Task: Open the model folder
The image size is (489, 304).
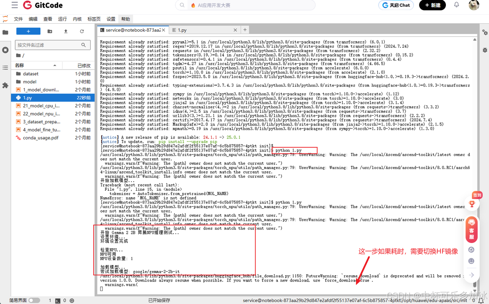Action: pyautogui.click(x=53, y=82)
